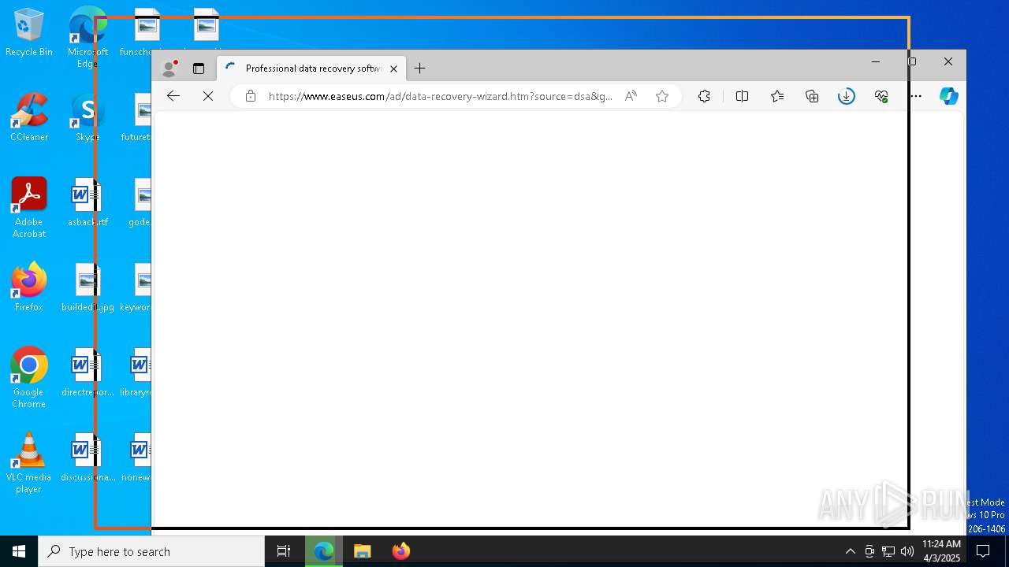The width and height of the screenshot is (1009, 567).
Task: Show hidden system tray icons
Action: coord(850,551)
